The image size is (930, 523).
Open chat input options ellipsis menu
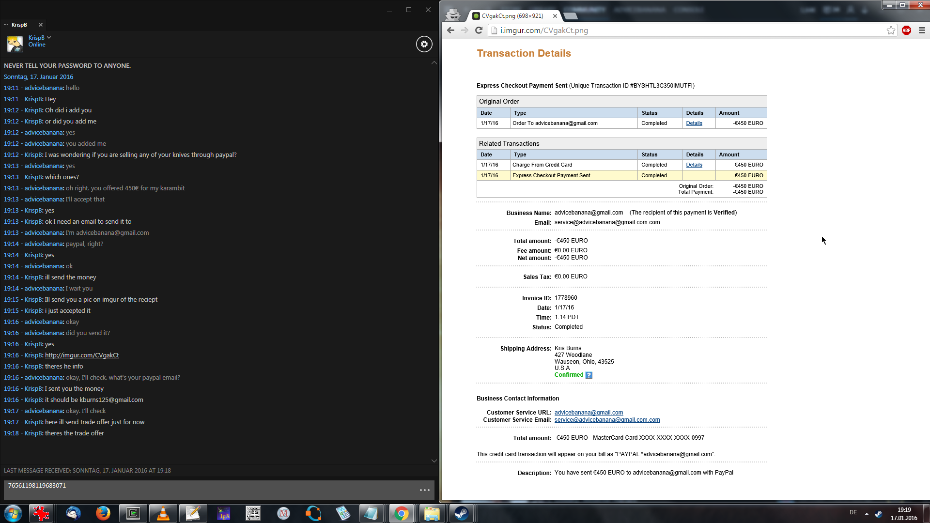coord(424,490)
